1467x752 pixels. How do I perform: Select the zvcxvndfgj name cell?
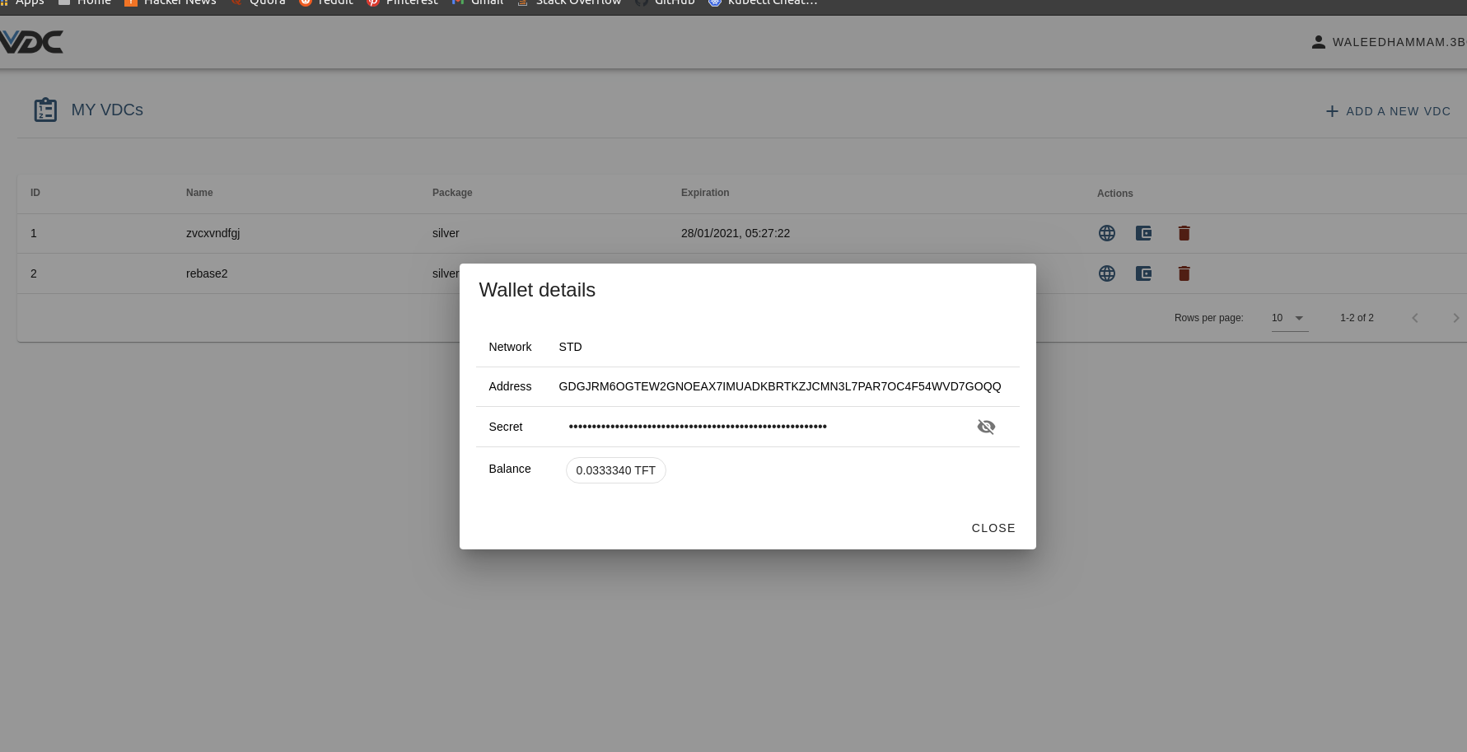click(213, 233)
